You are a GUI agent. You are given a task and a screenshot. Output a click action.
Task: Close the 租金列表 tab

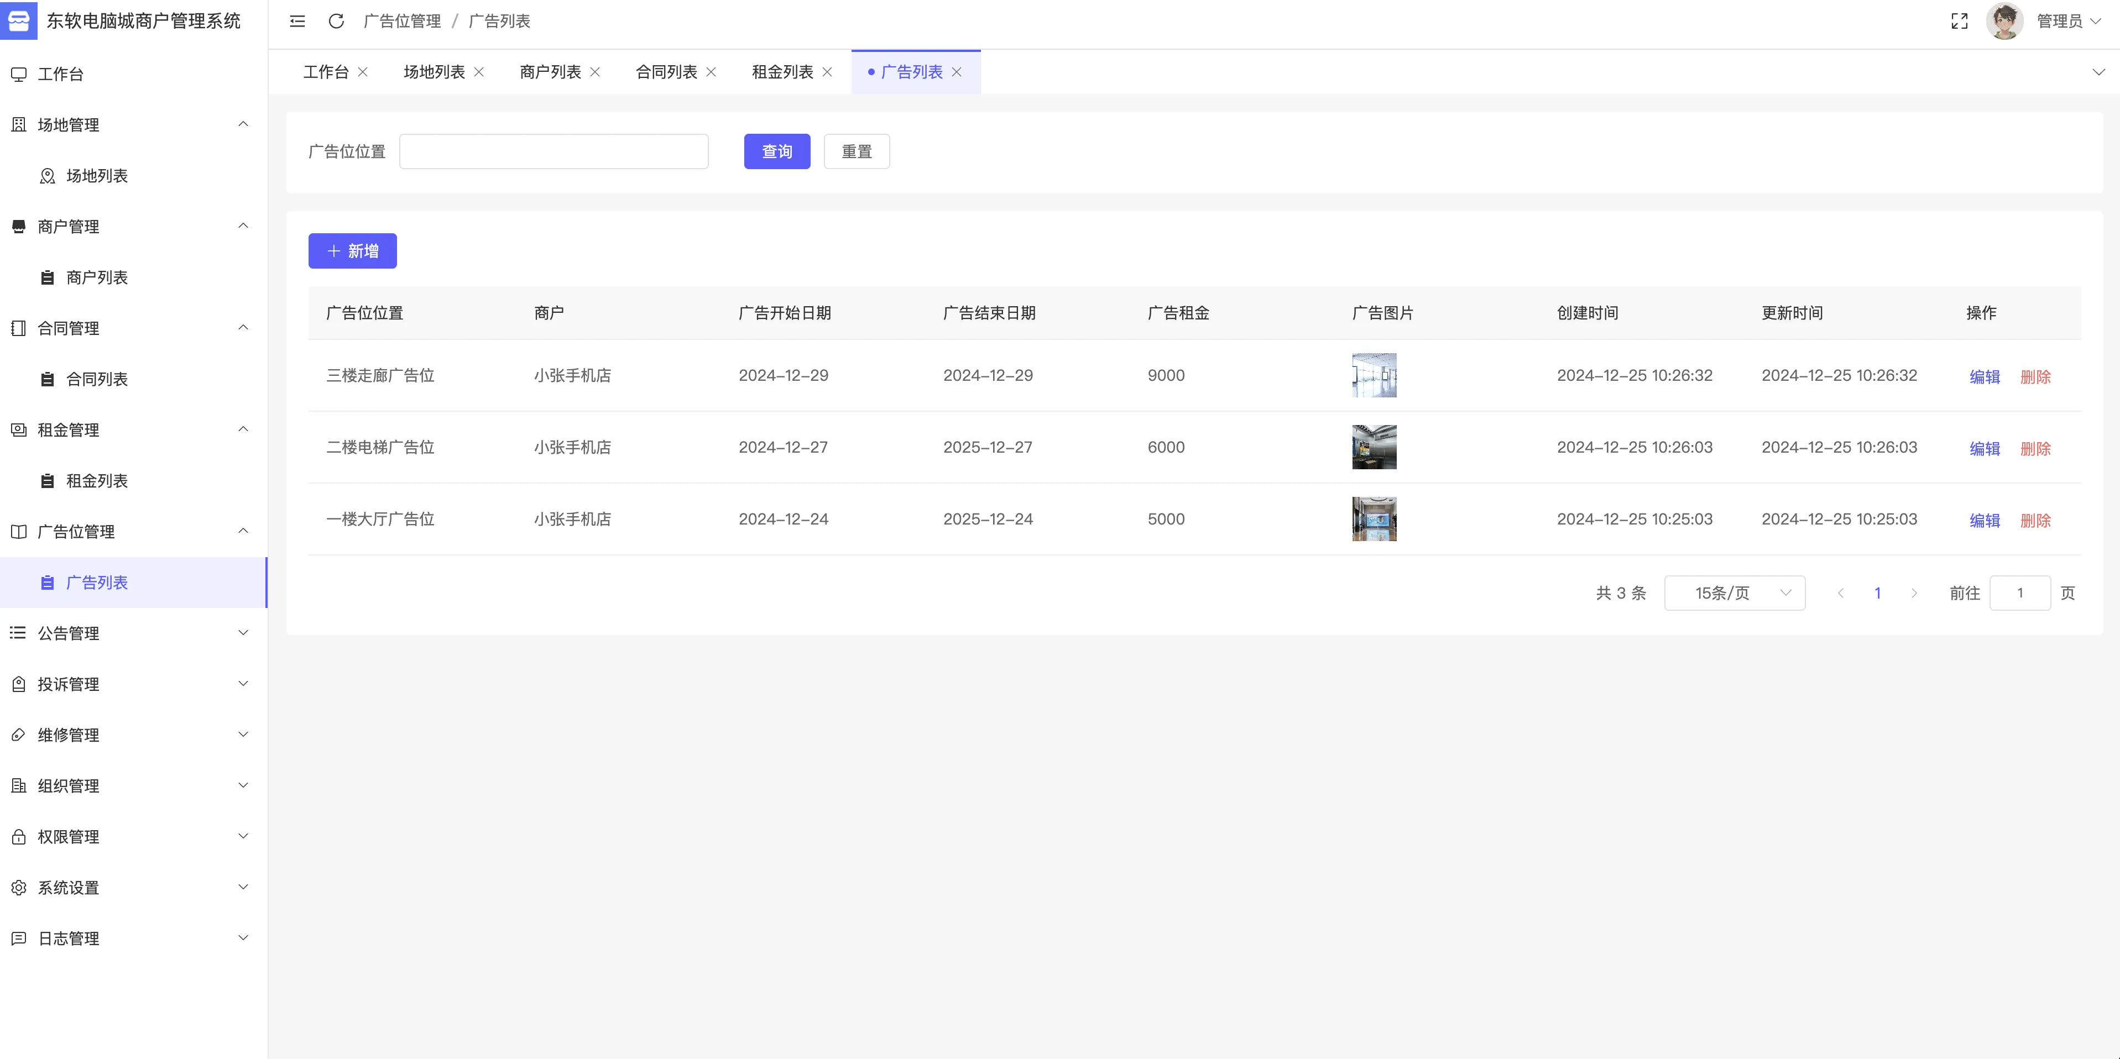827,72
